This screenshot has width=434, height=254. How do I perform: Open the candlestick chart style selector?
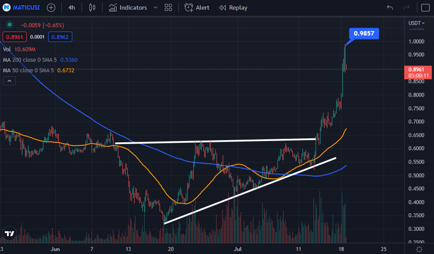point(92,8)
